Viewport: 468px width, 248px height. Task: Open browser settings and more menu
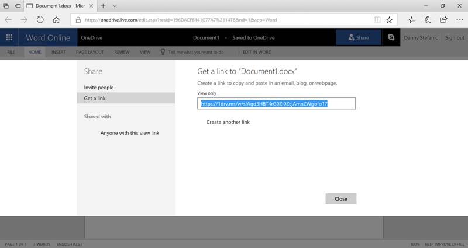[460, 20]
